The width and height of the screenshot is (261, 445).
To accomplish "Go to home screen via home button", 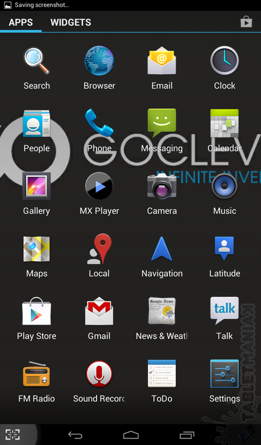I will click(131, 435).
